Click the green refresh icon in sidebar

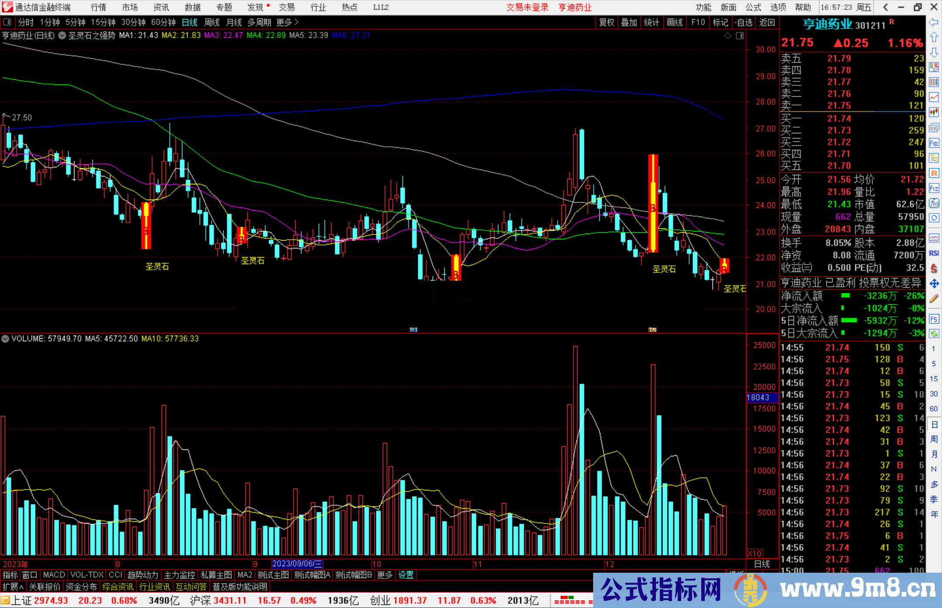(x=934, y=334)
